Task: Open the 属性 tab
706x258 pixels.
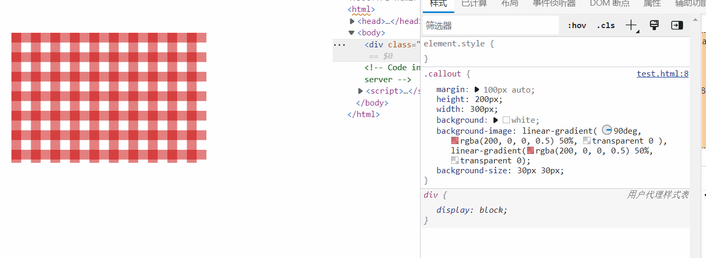Action: (652, 4)
